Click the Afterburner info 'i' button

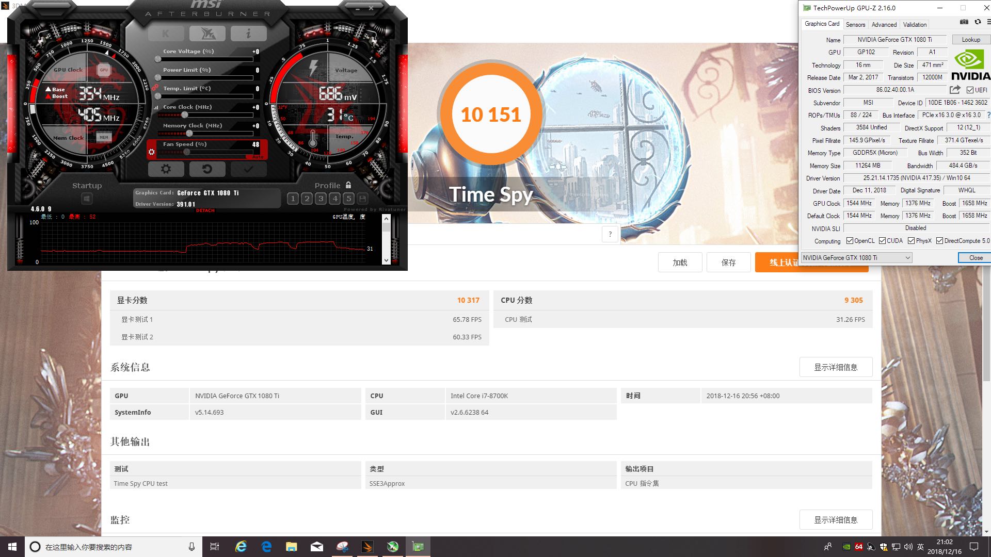point(248,34)
